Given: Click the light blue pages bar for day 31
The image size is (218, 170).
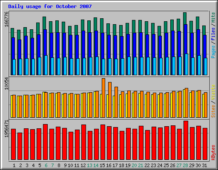Looking at the screenshot, I should [x=206, y=66].
